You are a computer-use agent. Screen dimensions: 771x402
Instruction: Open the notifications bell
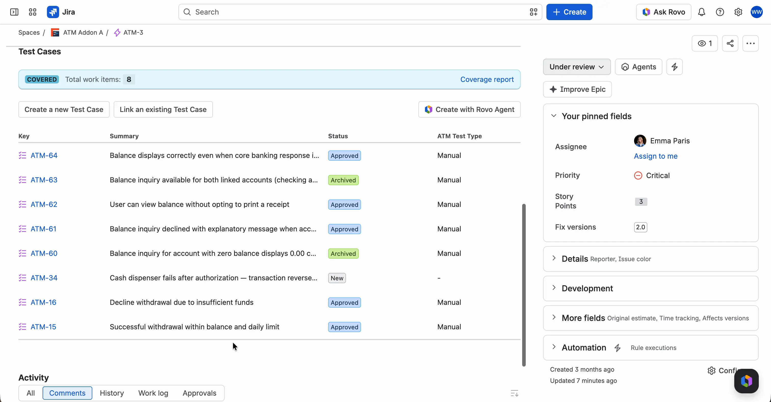[x=702, y=12]
